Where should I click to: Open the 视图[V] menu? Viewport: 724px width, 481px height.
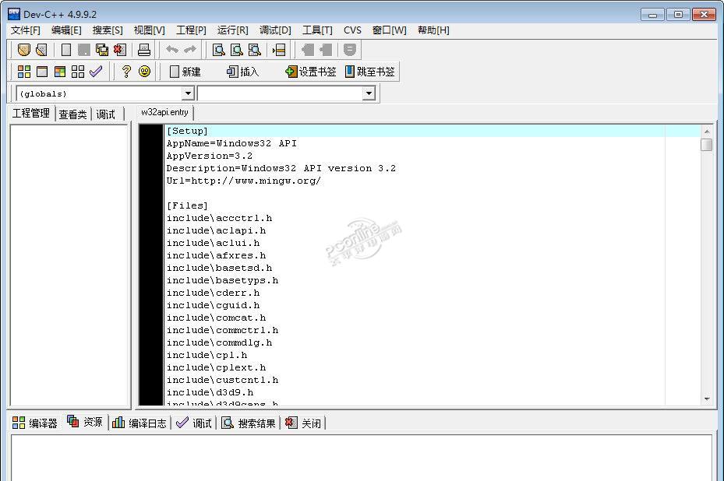(x=149, y=30)
